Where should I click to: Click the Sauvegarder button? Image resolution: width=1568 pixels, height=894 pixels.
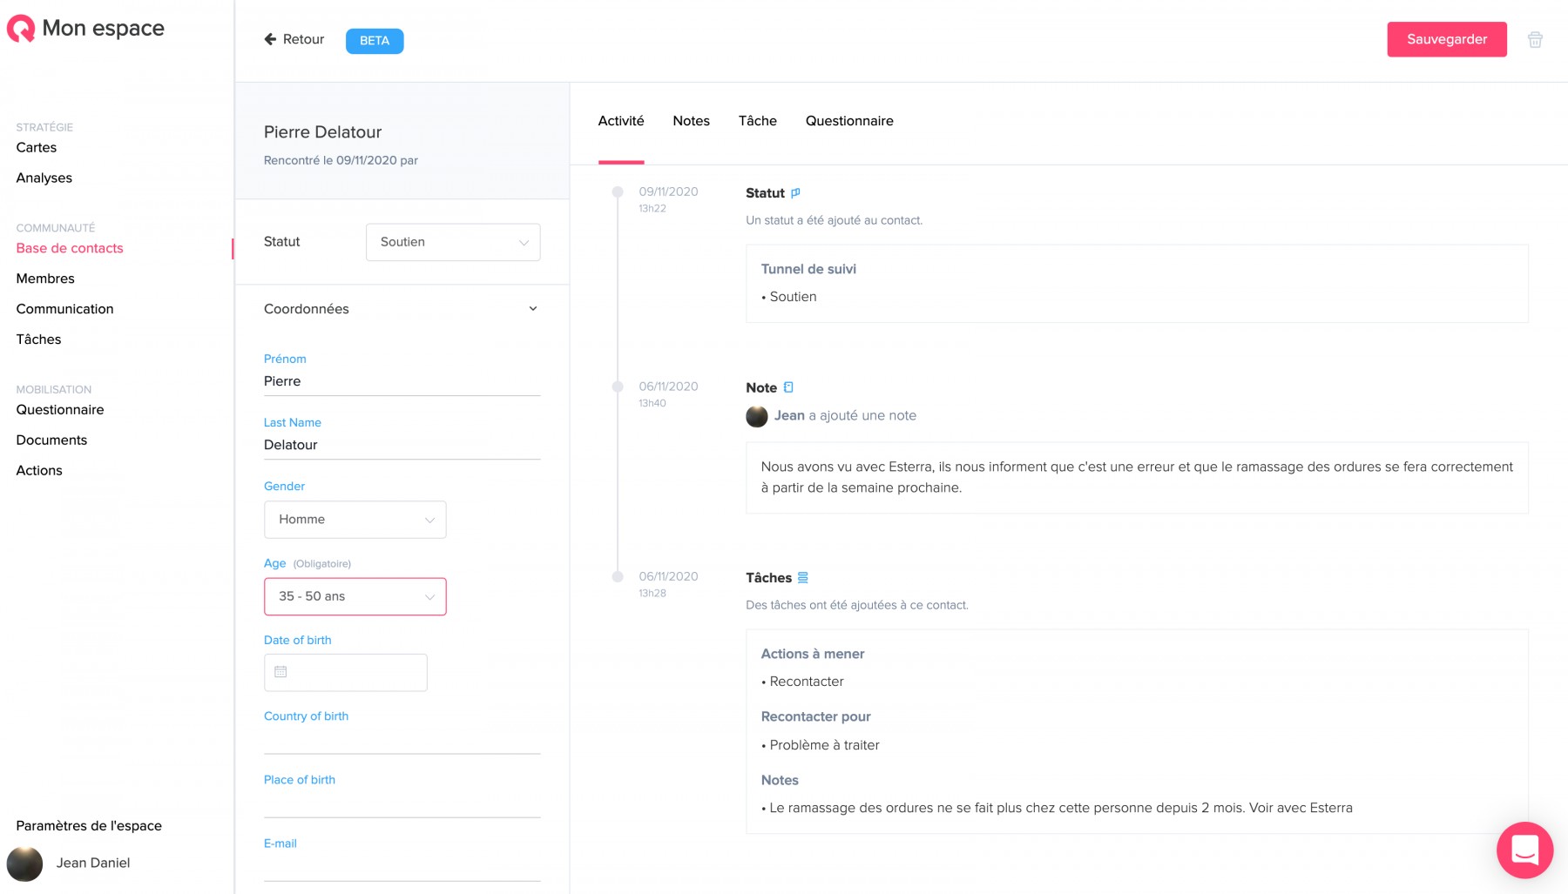[x=1446, y=39]
